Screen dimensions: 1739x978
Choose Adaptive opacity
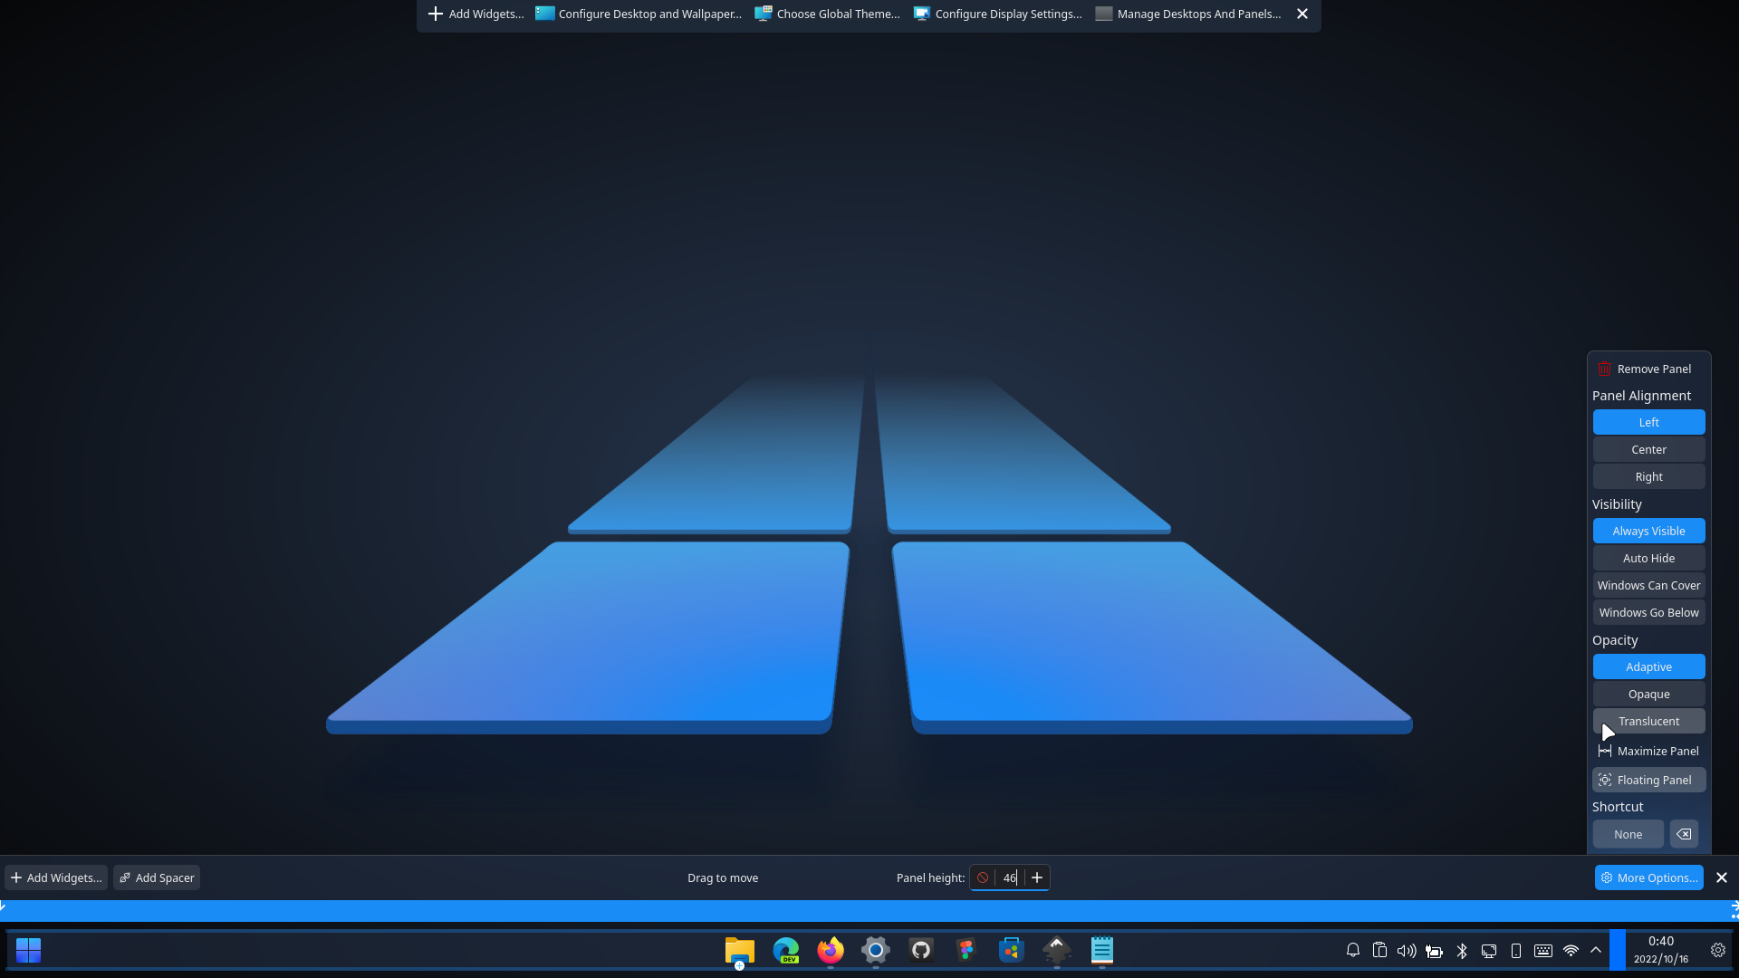1648,666
